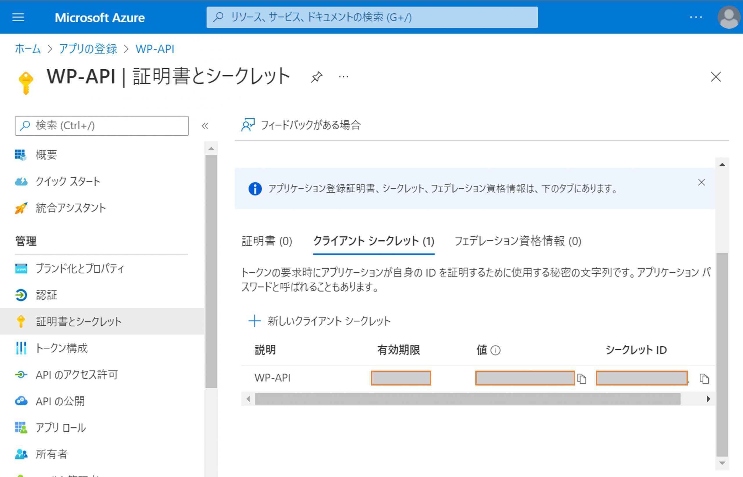
Task: Click the blue info icon in banner
Action: coord(255,189)
